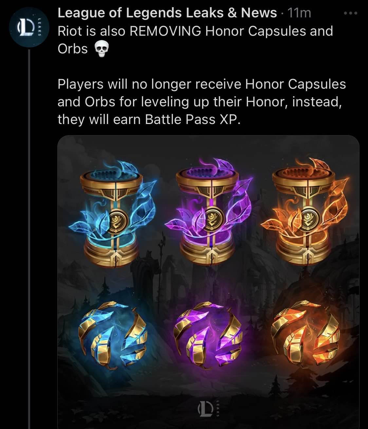Image resolution: width=368 pixels, height=429 pixels.
Task: Open the League of Legends Leaks profile avatar
Action: [29, 27]
